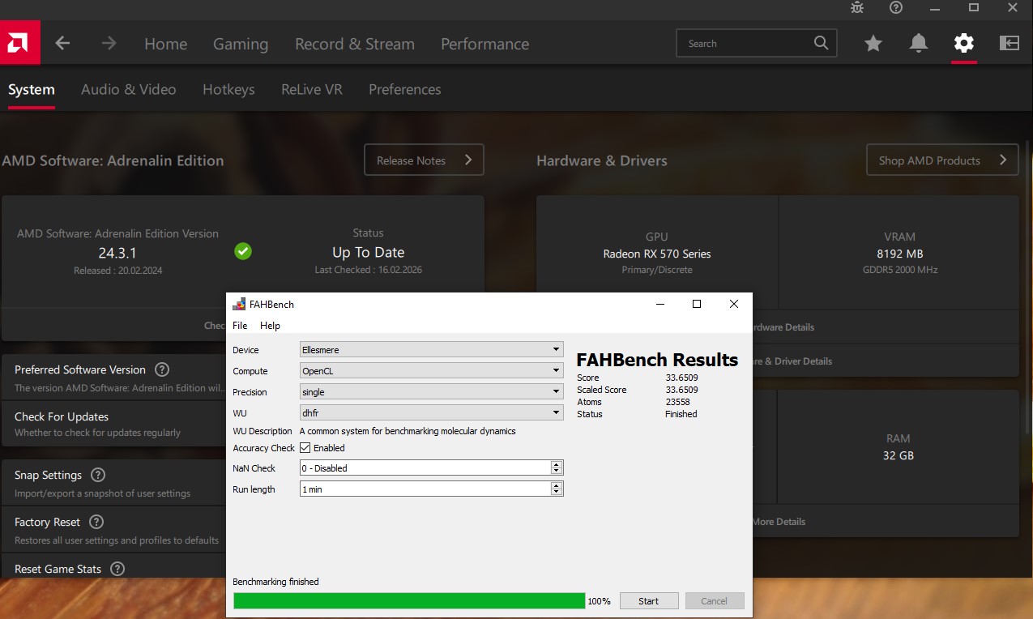The image size is (1033, 619).
Task: Click the Run length 1 min field
Action: tap(425, 489)
